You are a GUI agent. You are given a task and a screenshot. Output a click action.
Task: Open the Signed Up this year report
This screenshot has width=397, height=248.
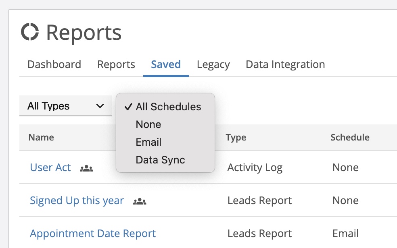point(77,200)
